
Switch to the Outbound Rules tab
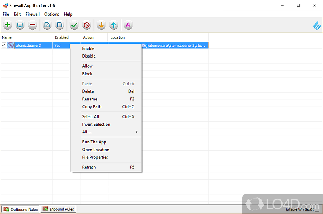pyautogui.click(x=21, y=209)
